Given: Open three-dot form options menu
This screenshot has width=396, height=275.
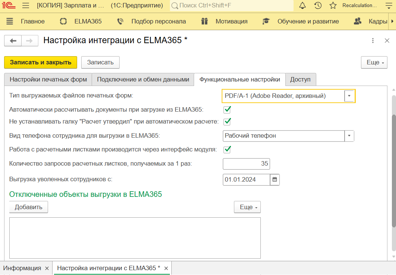Looking at the screenshot, I should 373,41.
